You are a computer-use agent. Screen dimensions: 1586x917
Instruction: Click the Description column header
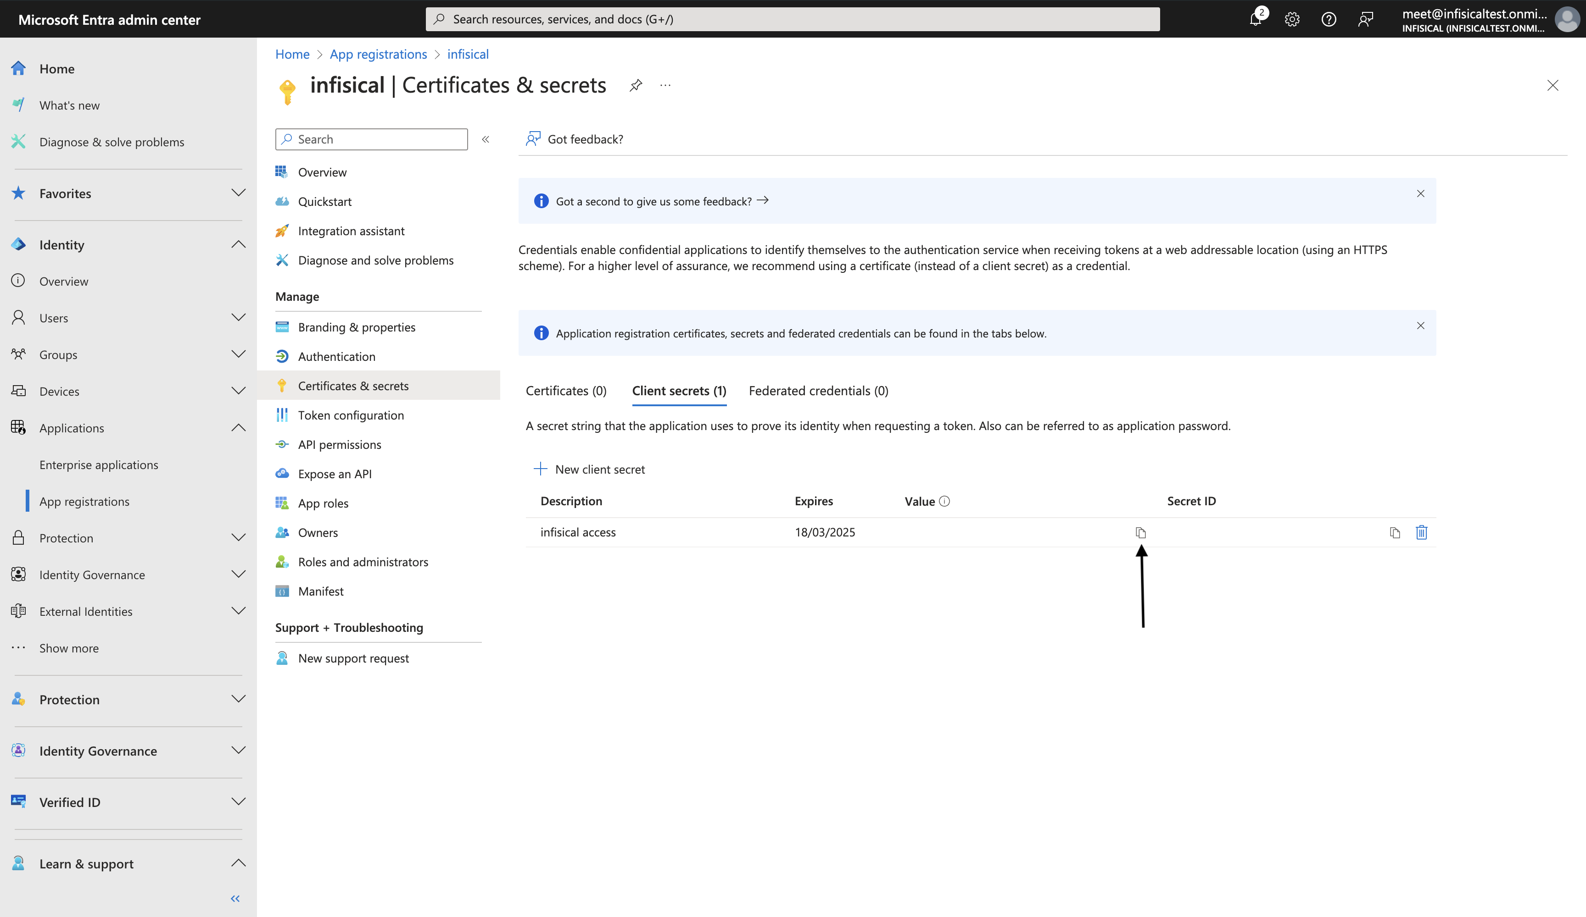(571, 501)
